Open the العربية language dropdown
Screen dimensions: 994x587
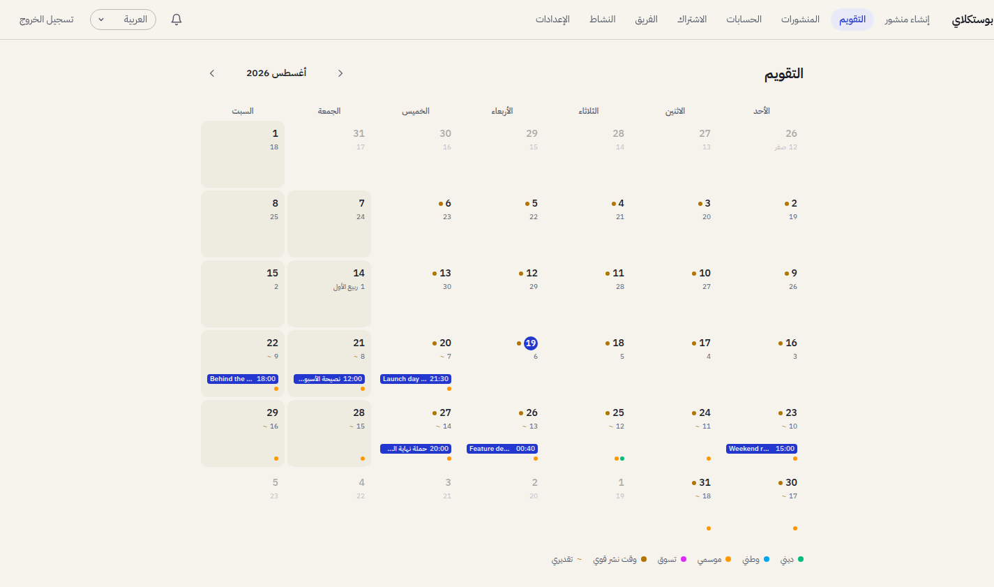[123, 20]
